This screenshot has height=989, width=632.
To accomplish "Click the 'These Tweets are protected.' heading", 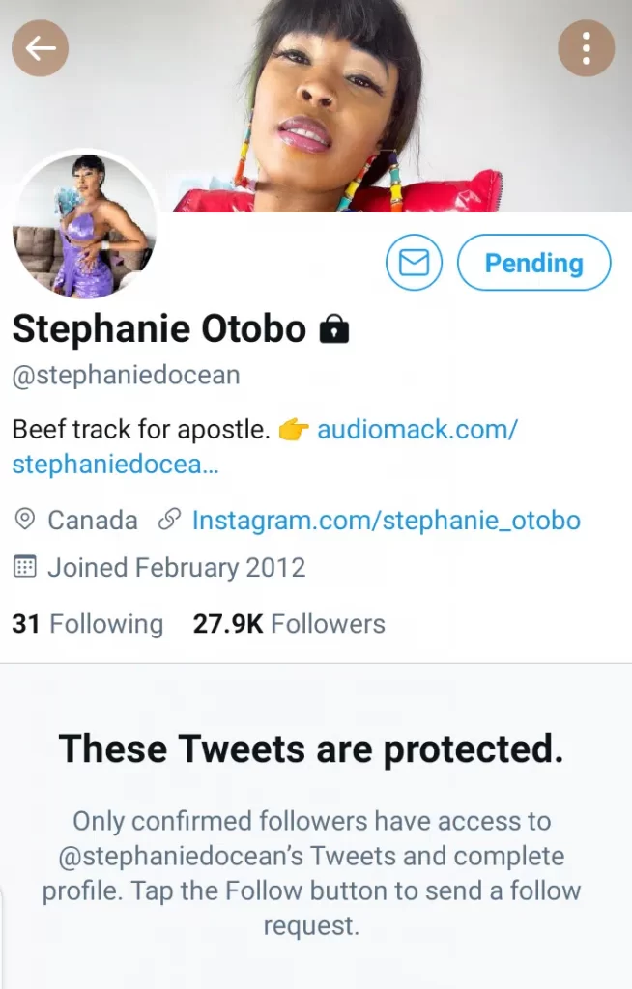I will tap(311, 749).
